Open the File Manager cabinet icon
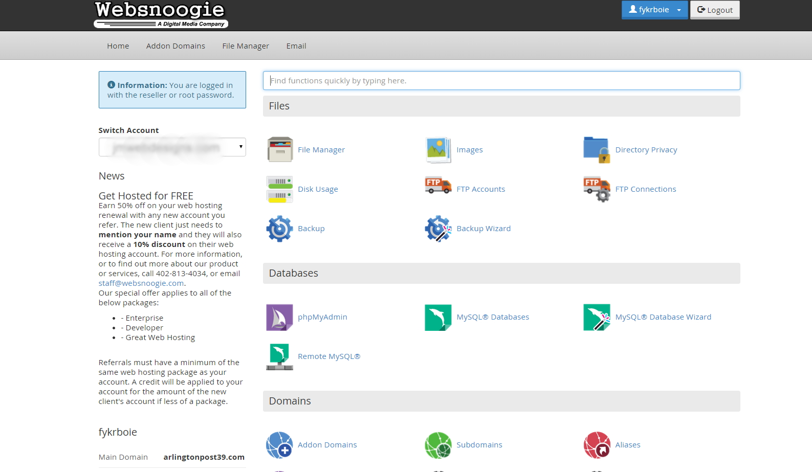 click(x=279, y=149)
